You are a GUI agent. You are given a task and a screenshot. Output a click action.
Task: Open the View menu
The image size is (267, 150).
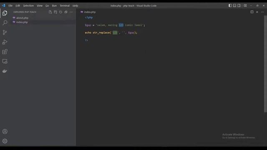[x=40, y=5]
